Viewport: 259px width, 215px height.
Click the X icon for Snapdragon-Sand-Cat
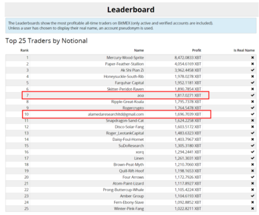[253, 120]
